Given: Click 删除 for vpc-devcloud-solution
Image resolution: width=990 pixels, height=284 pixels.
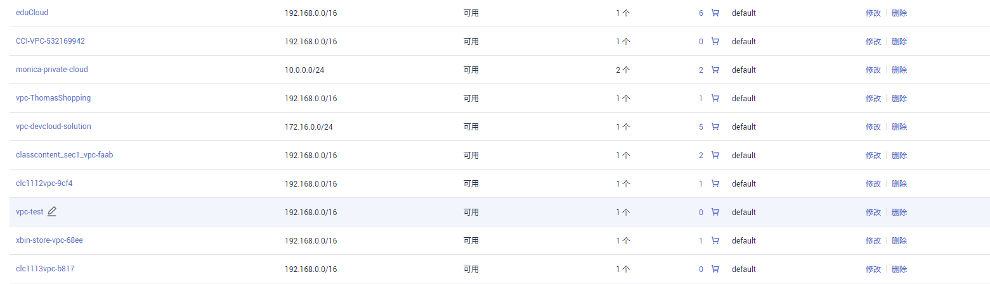Looking at the screenshot, I should (899, 127).
